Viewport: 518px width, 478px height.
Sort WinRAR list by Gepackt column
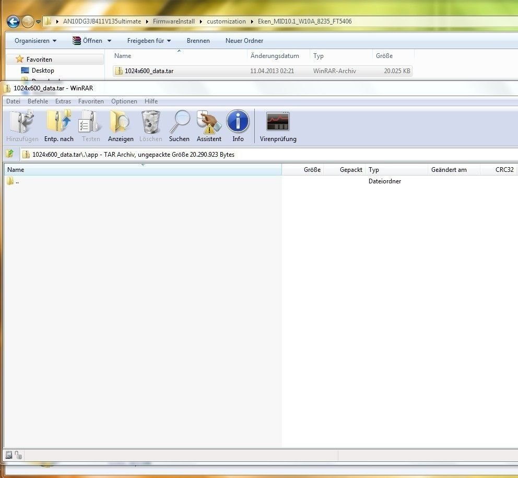pyautogui.click(x=344, y=170)
